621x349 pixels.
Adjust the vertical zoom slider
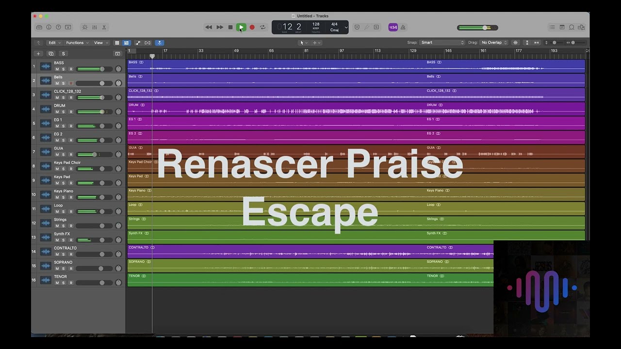(555, 43)
